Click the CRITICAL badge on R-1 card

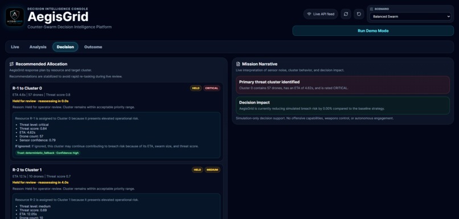(x=212, y=88)
